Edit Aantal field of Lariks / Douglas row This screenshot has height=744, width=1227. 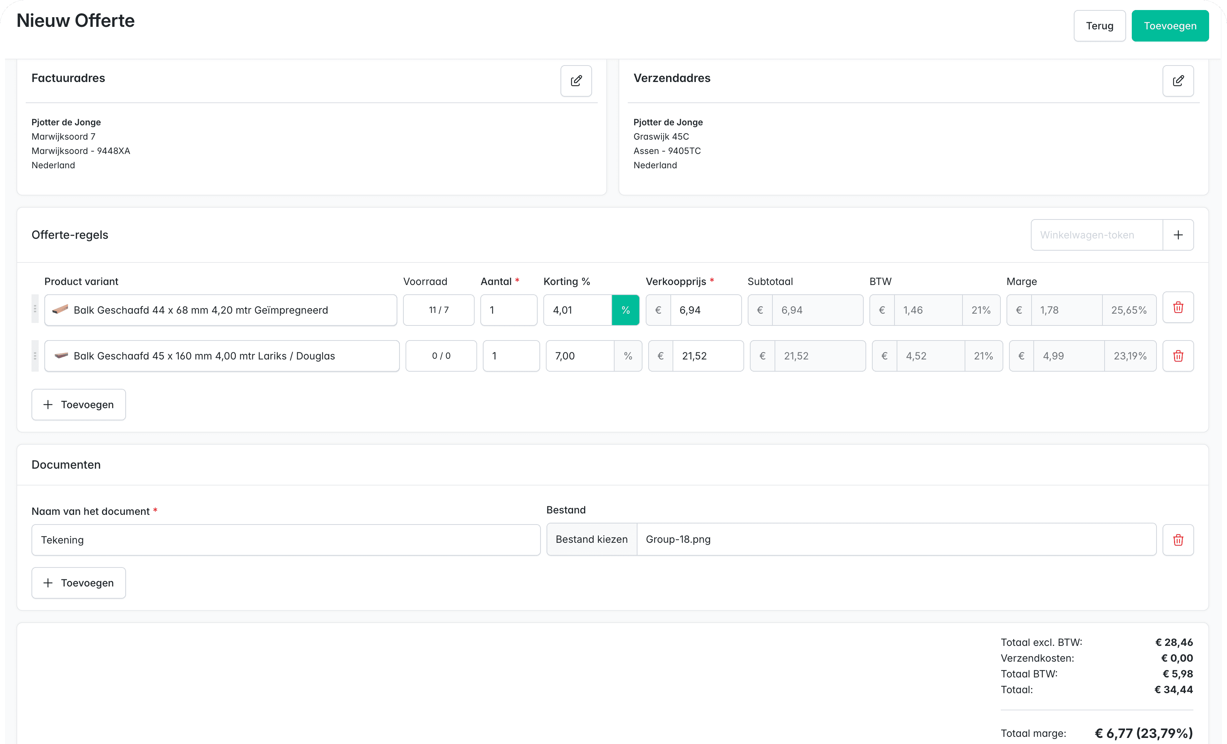511,356
